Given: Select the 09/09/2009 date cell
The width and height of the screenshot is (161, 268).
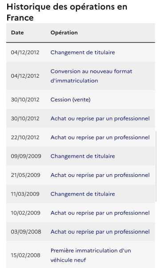Looking at the screenshot, I should 26,156.
